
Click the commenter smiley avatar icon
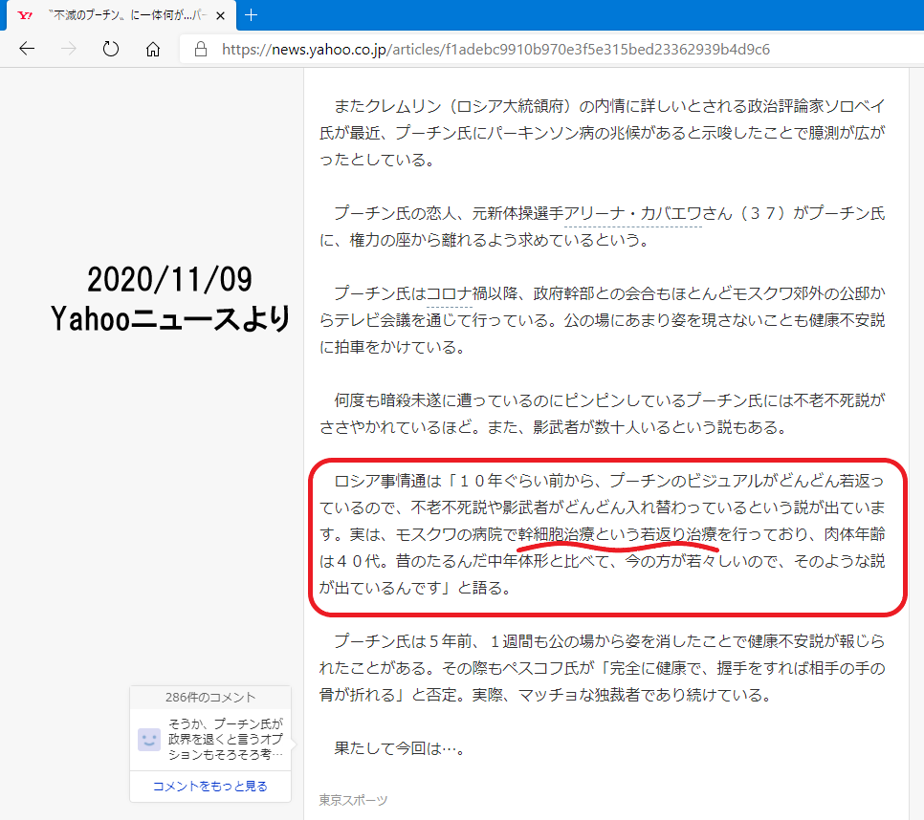(149, 740)
